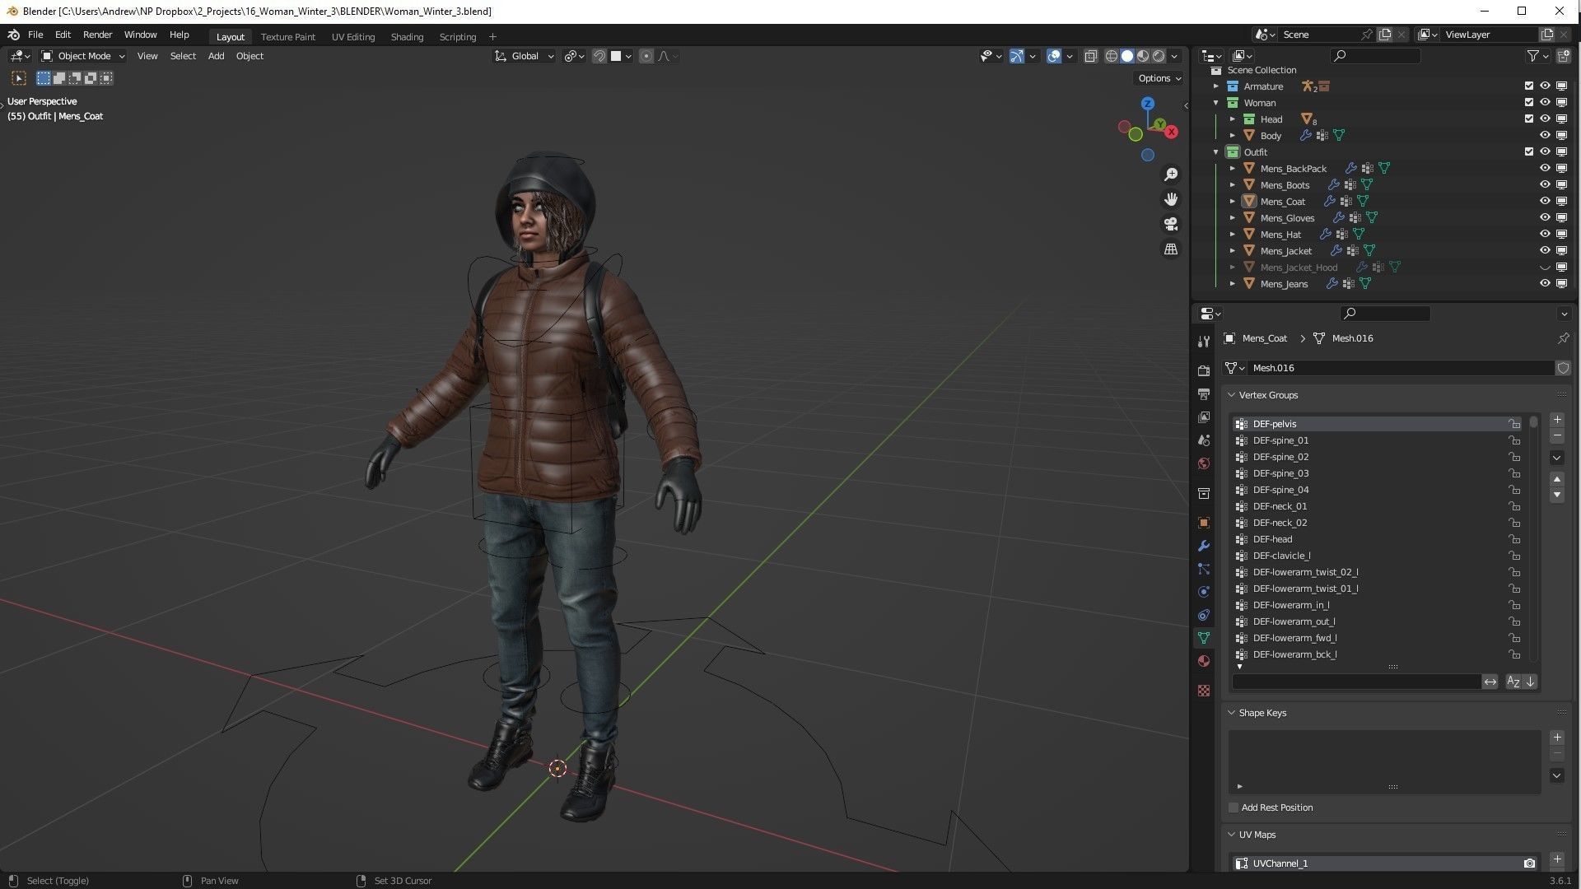1581x889 pixels.
Task: Click the zoom magnifier icon in viewport
Action: 1171,175
